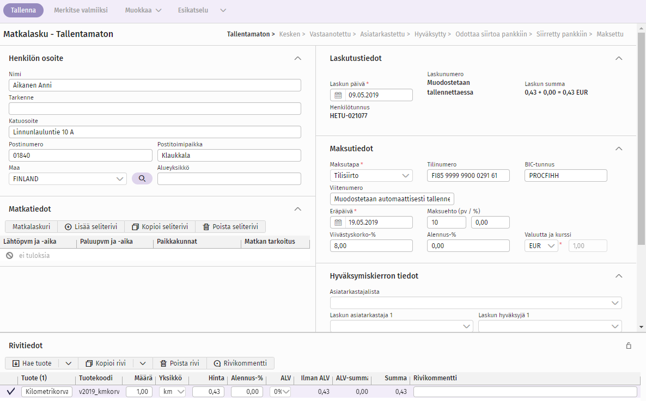This screenshot has height=401, width=646.
Task: Click Poista seliterivi
Action: [231, 226]
